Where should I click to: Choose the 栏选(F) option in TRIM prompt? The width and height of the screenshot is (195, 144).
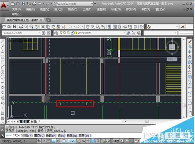[x=27, y=135]
